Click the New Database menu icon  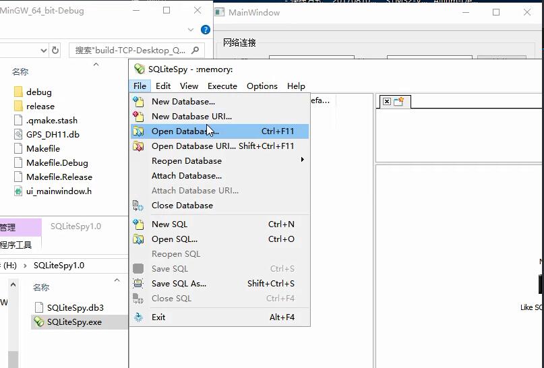pos(138,101)
